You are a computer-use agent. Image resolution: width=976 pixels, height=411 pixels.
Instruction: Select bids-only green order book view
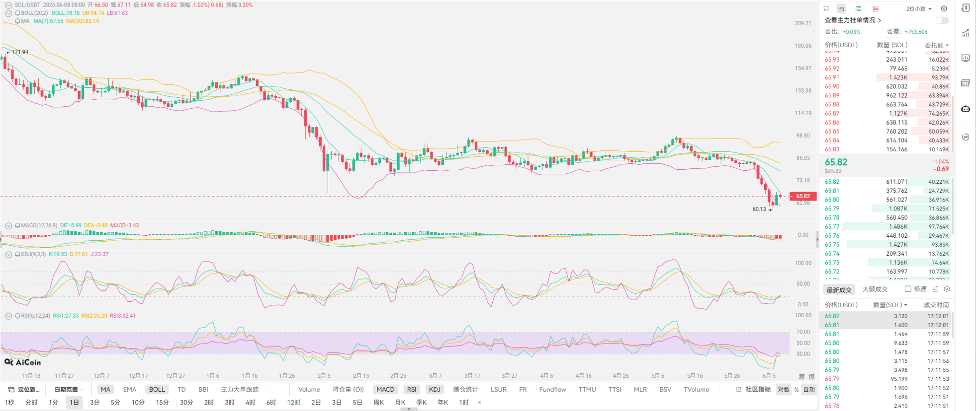859,8
